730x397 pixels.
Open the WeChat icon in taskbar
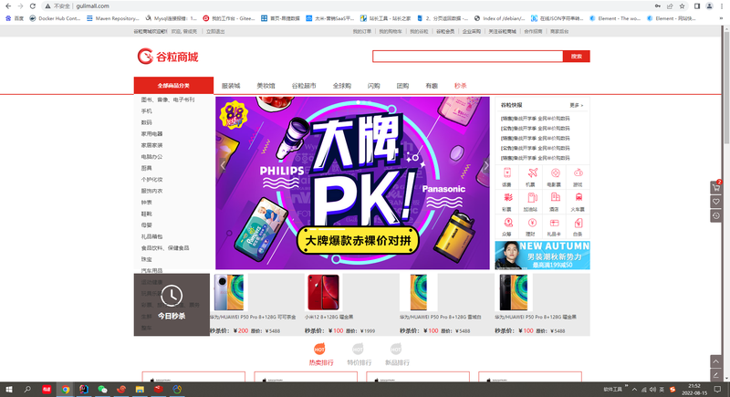(102, 390)
